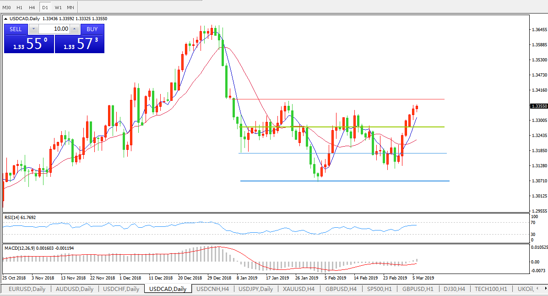This screenshot has height=296, width=548.
Task: Select the W1 weekly timeframe
Action: [x=58, y=7]
